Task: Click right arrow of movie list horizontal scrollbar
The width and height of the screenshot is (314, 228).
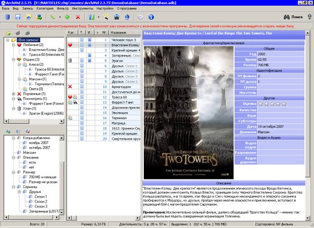Action: coord(138,218)
